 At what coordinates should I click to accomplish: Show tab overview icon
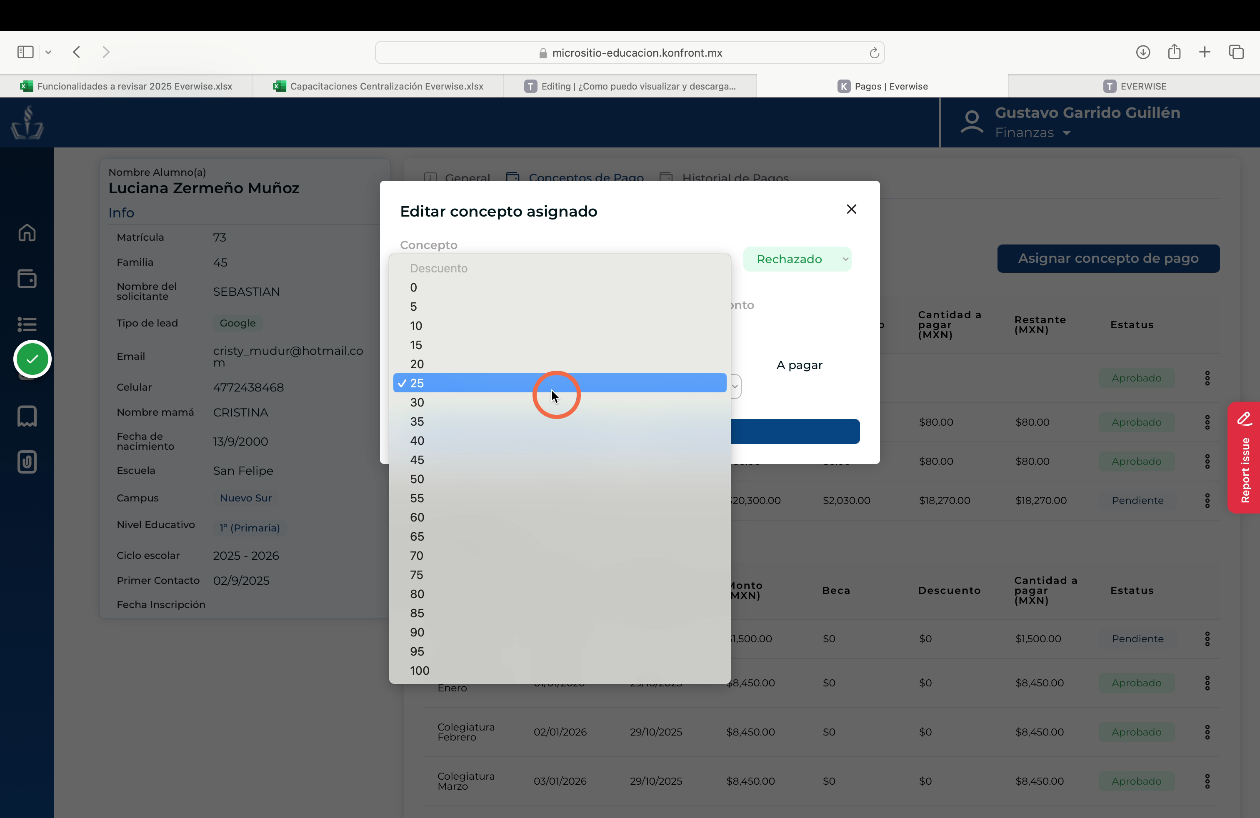[1236, 52]
